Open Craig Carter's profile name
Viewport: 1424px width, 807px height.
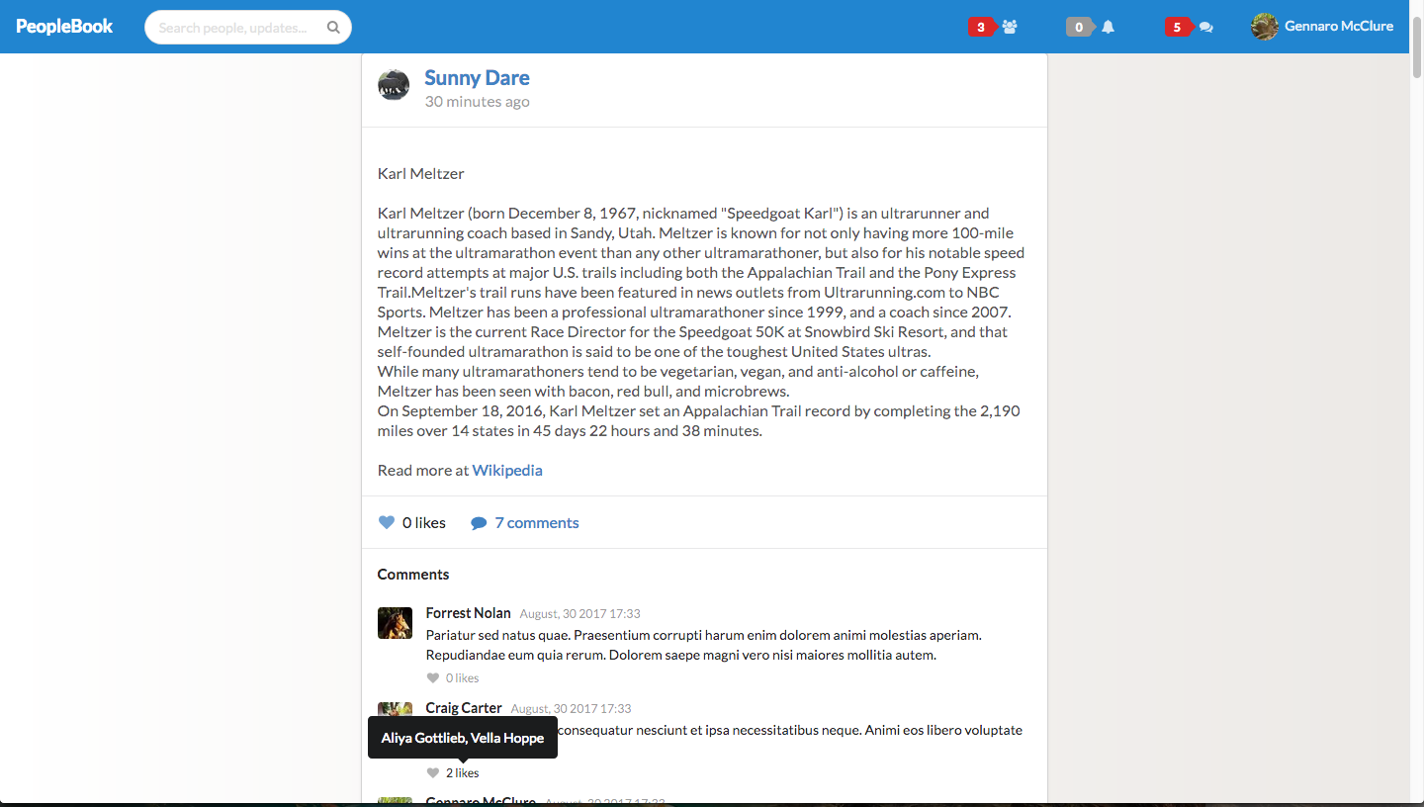point(464,708)
